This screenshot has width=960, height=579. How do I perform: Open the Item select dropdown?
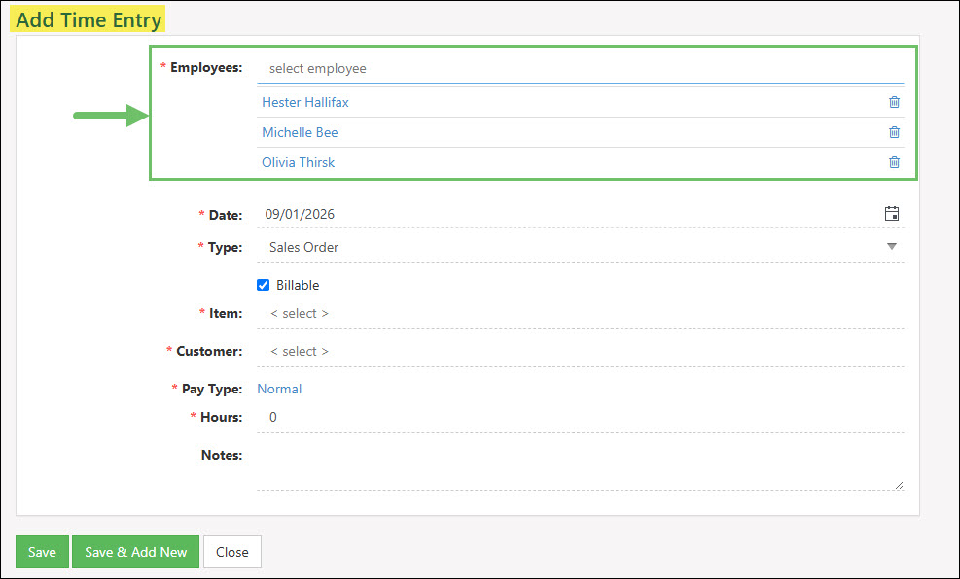point(580,313)
